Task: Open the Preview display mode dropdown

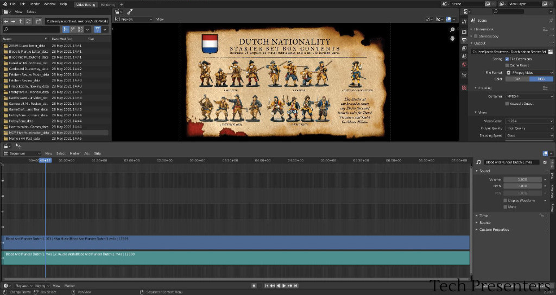Action: click(134, 19)
